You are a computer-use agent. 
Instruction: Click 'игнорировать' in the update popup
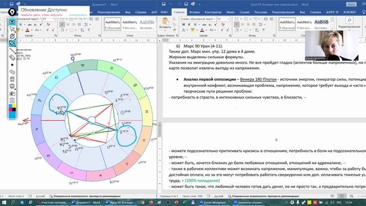pos(78,15)
